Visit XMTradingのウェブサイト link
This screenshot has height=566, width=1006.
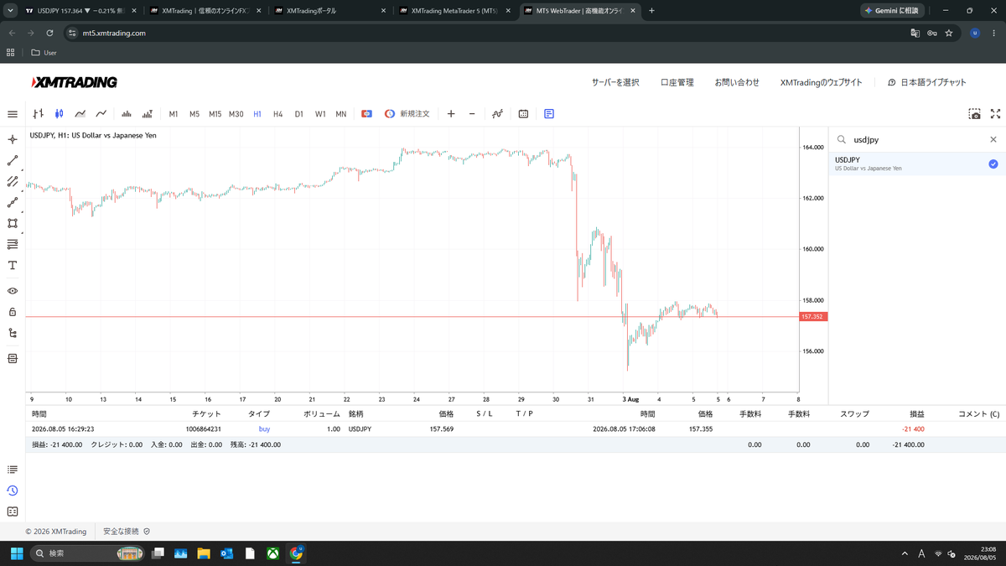821,82
